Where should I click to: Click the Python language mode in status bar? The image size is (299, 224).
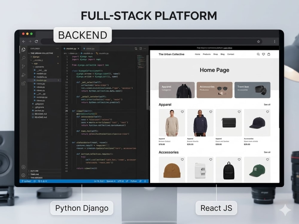pyautogui.click(x=133, y=181)
